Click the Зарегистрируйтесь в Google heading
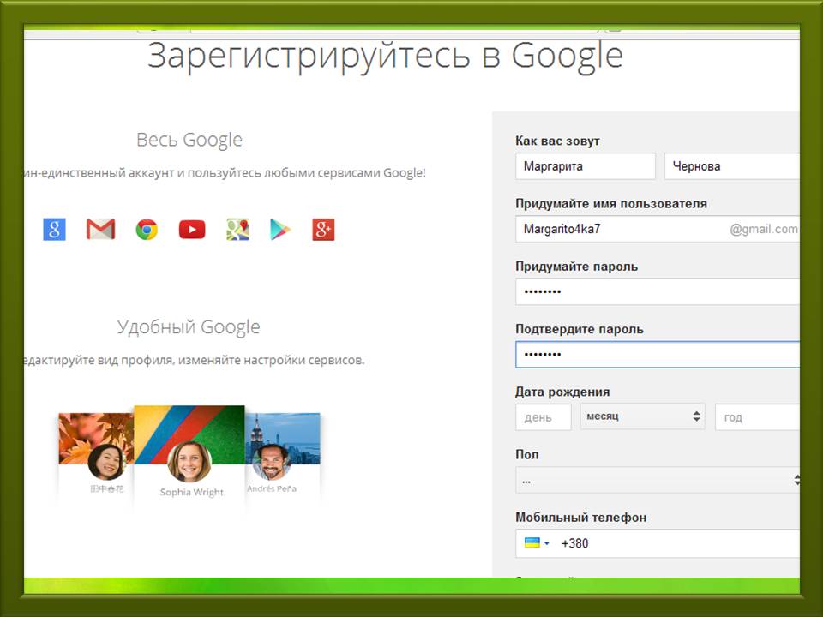Screen dimensions: 823x617 click(385, 57)
